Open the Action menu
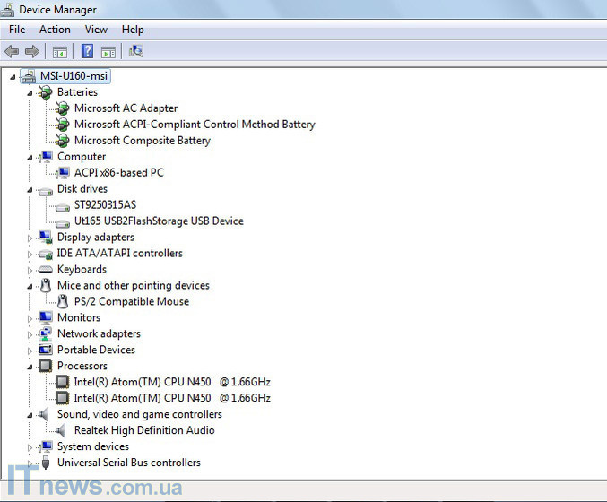The image size is (607, 502). point(55,30)
